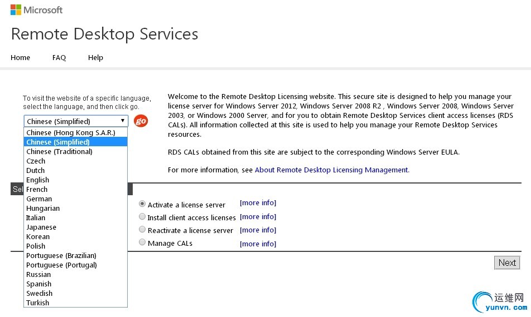The width and height of the screenshot is (531, 317).
Task: Open the FAQ menu item
Action: pos(59,57)
